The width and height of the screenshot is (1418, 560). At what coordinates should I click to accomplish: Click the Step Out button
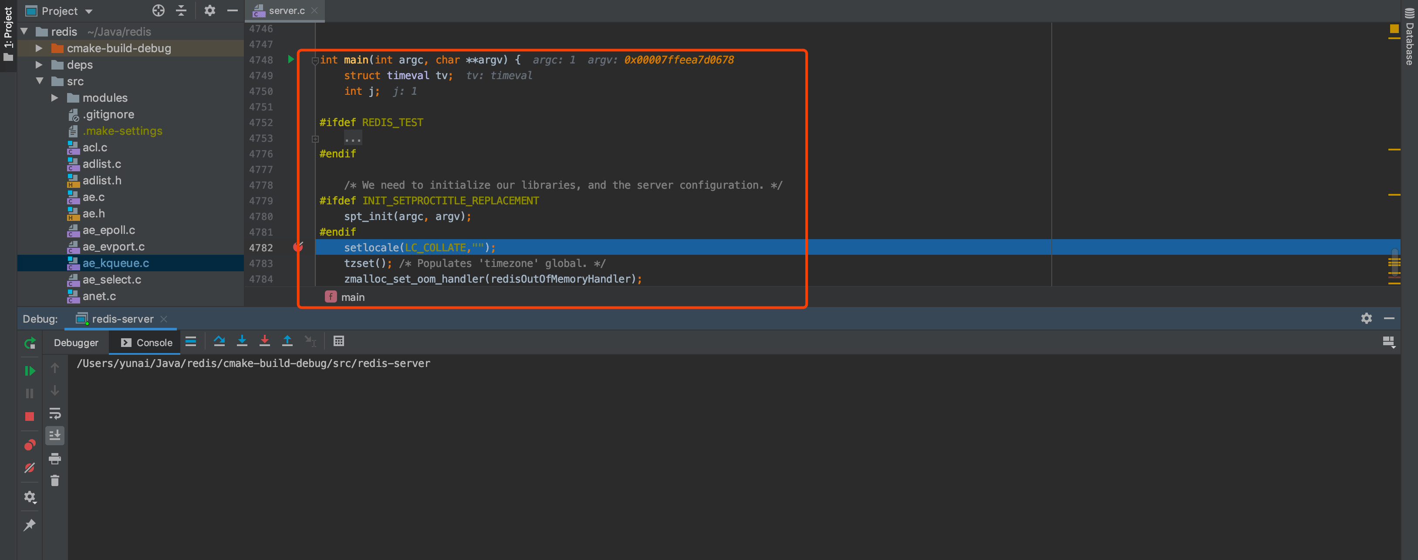pos(287,341)
